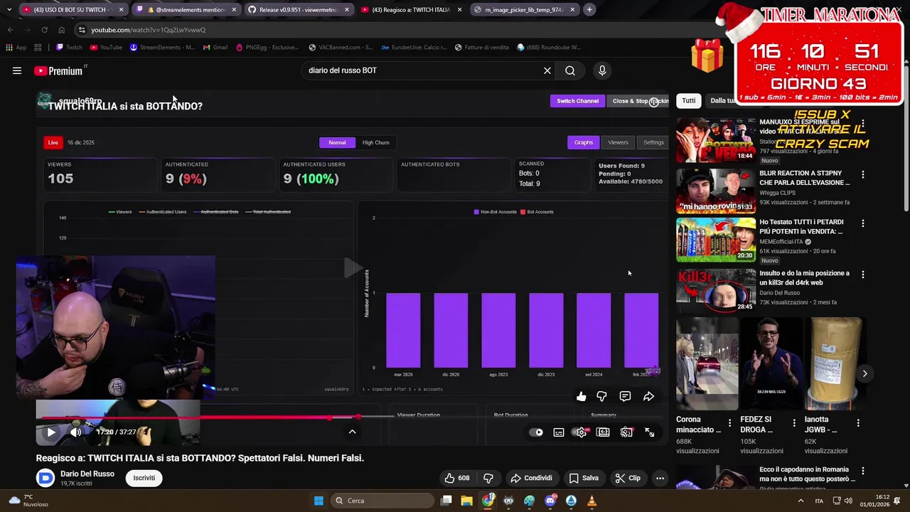
Task: Open Ho Testato TUTTI i PETARDI video
Action: pos(716,240)
